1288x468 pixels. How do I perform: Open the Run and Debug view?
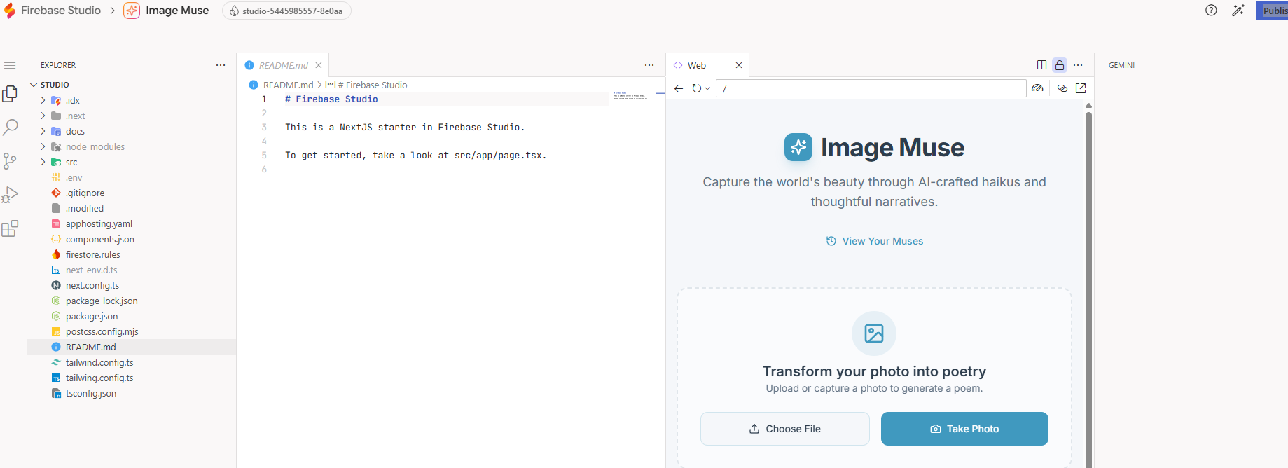pyautogui.click(x=10, y=195)
